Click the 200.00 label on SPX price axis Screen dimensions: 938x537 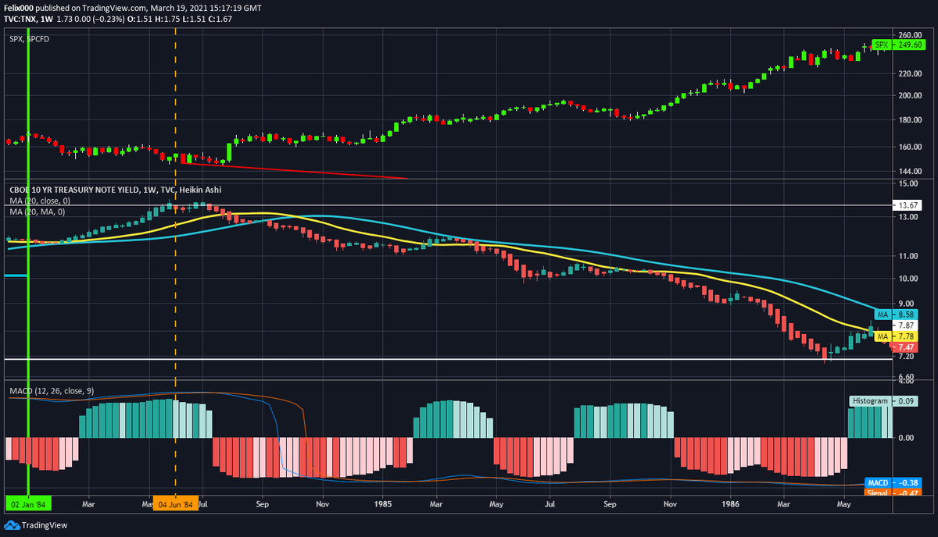click(x=911, y=95)
